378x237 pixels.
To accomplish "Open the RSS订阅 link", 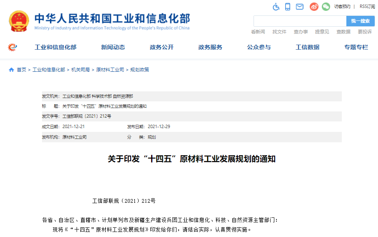I will coord(367,7).
